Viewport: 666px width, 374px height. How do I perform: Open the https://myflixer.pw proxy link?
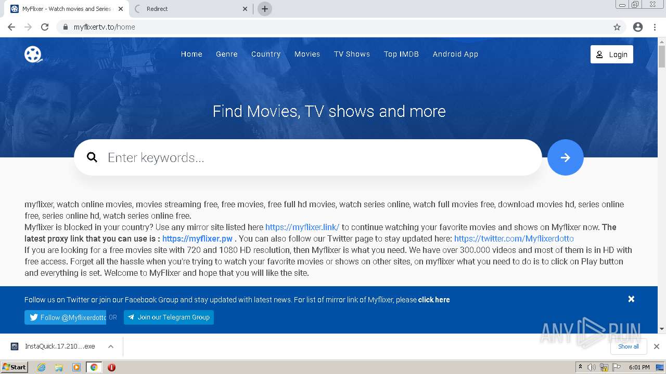[197, 238]
